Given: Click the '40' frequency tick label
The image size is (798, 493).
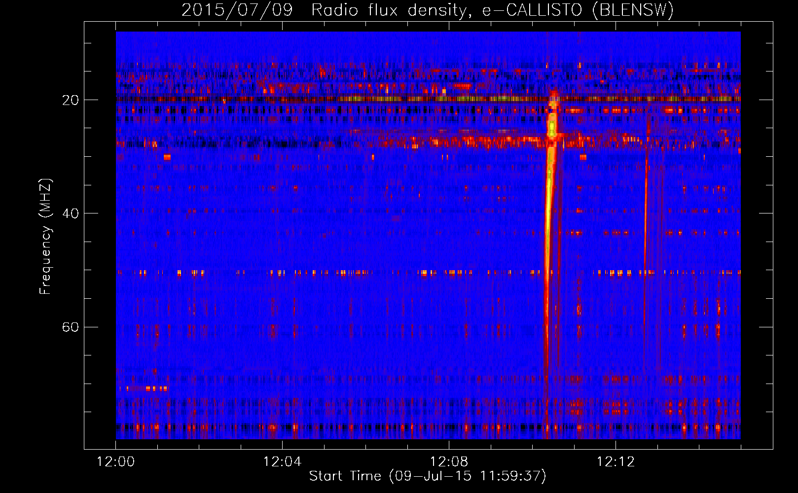Looking at the screenshot, I should (71, 213).
